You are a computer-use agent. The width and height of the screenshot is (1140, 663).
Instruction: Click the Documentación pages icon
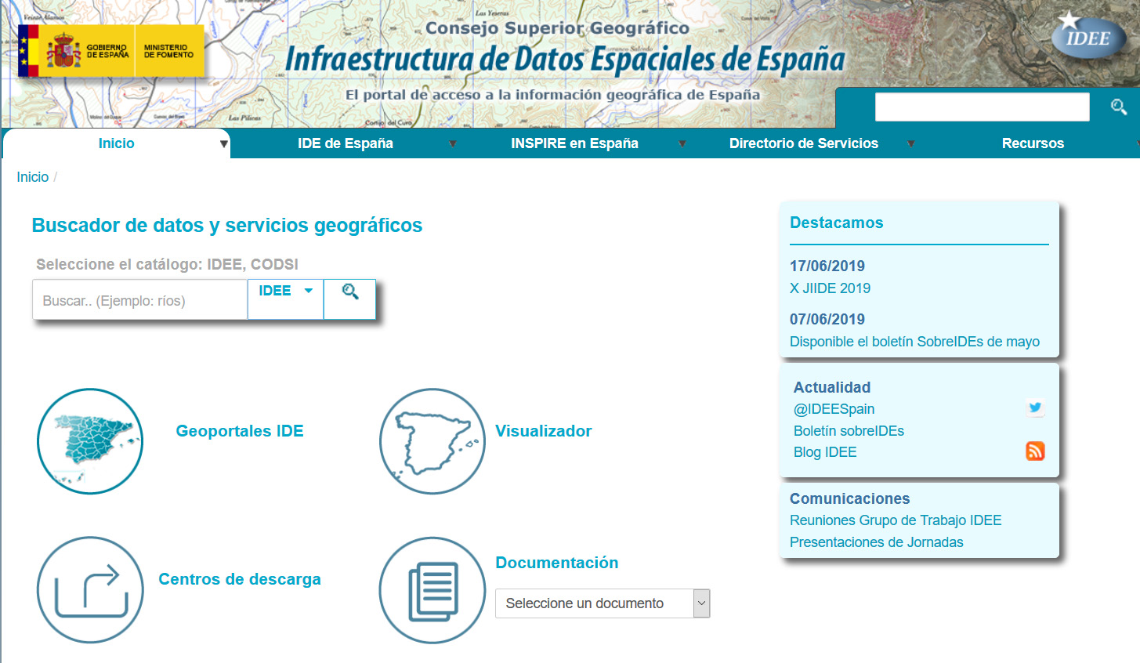[x=432, y=589]
